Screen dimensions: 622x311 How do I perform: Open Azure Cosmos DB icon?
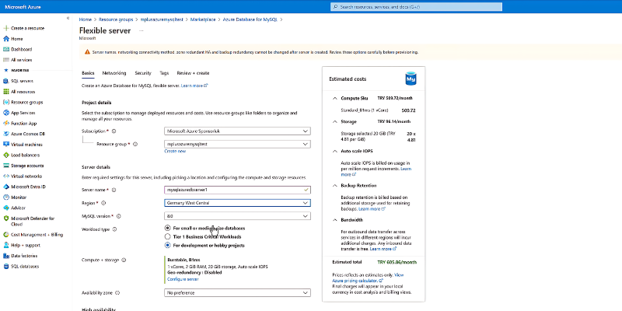(6, 134)
